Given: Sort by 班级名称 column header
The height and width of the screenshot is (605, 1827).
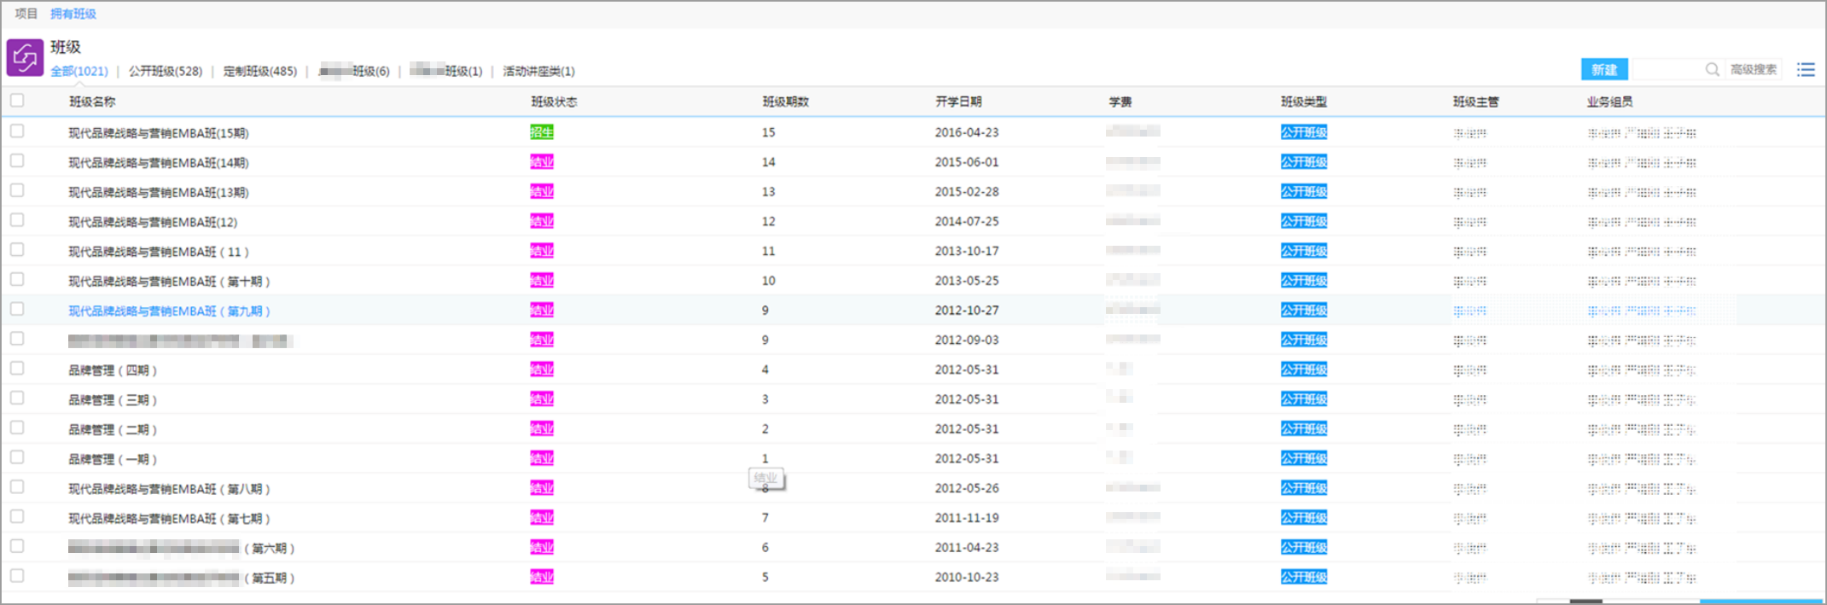Looking at the screenshot, I should 92,102.
